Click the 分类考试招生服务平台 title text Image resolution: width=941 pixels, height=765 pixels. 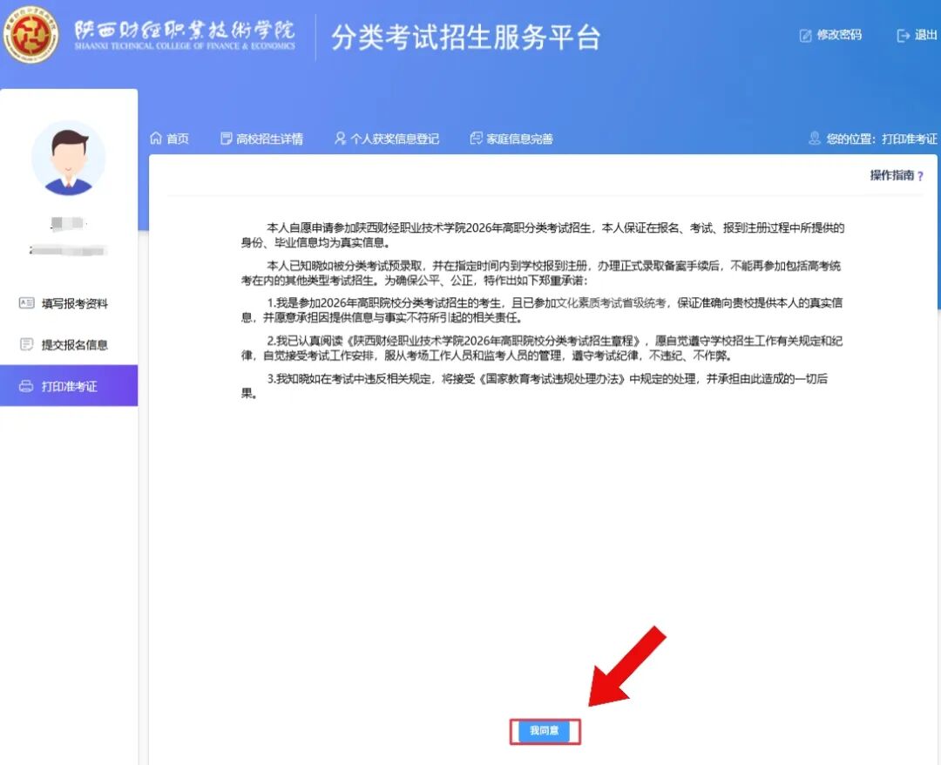point(465,37)
